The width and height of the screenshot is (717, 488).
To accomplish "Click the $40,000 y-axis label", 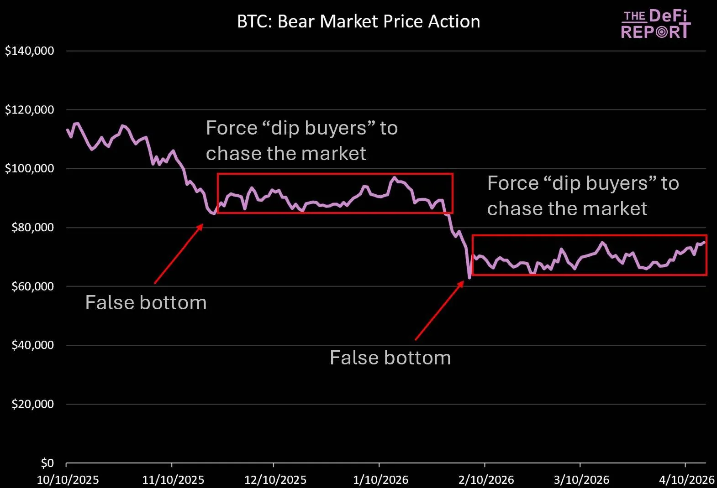I will point(32,345).
